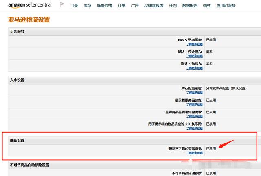
Task: Click 卖家 value for 默认 - 贴标方
Action: pos(209,64)
